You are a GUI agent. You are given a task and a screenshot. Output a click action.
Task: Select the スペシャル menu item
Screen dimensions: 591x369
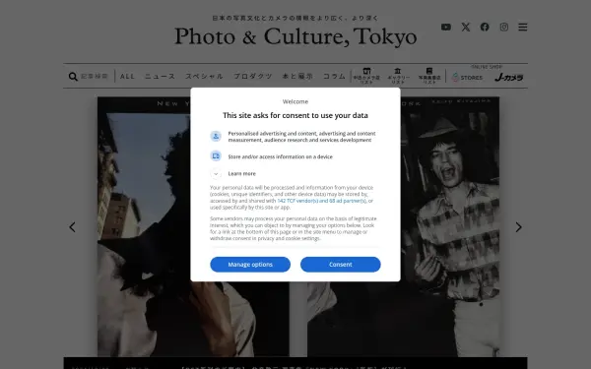(204, 76)
